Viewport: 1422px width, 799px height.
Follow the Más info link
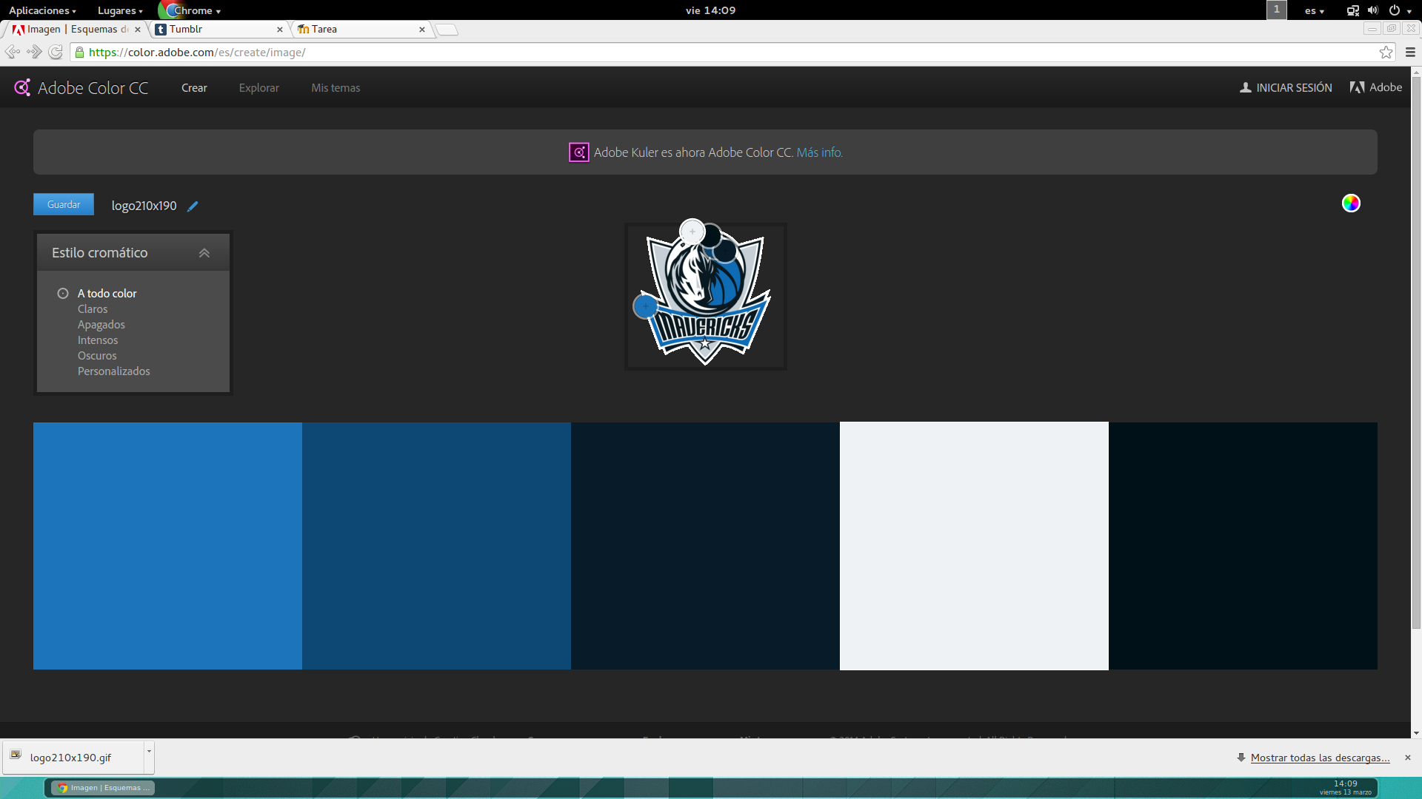coord(819,152)
